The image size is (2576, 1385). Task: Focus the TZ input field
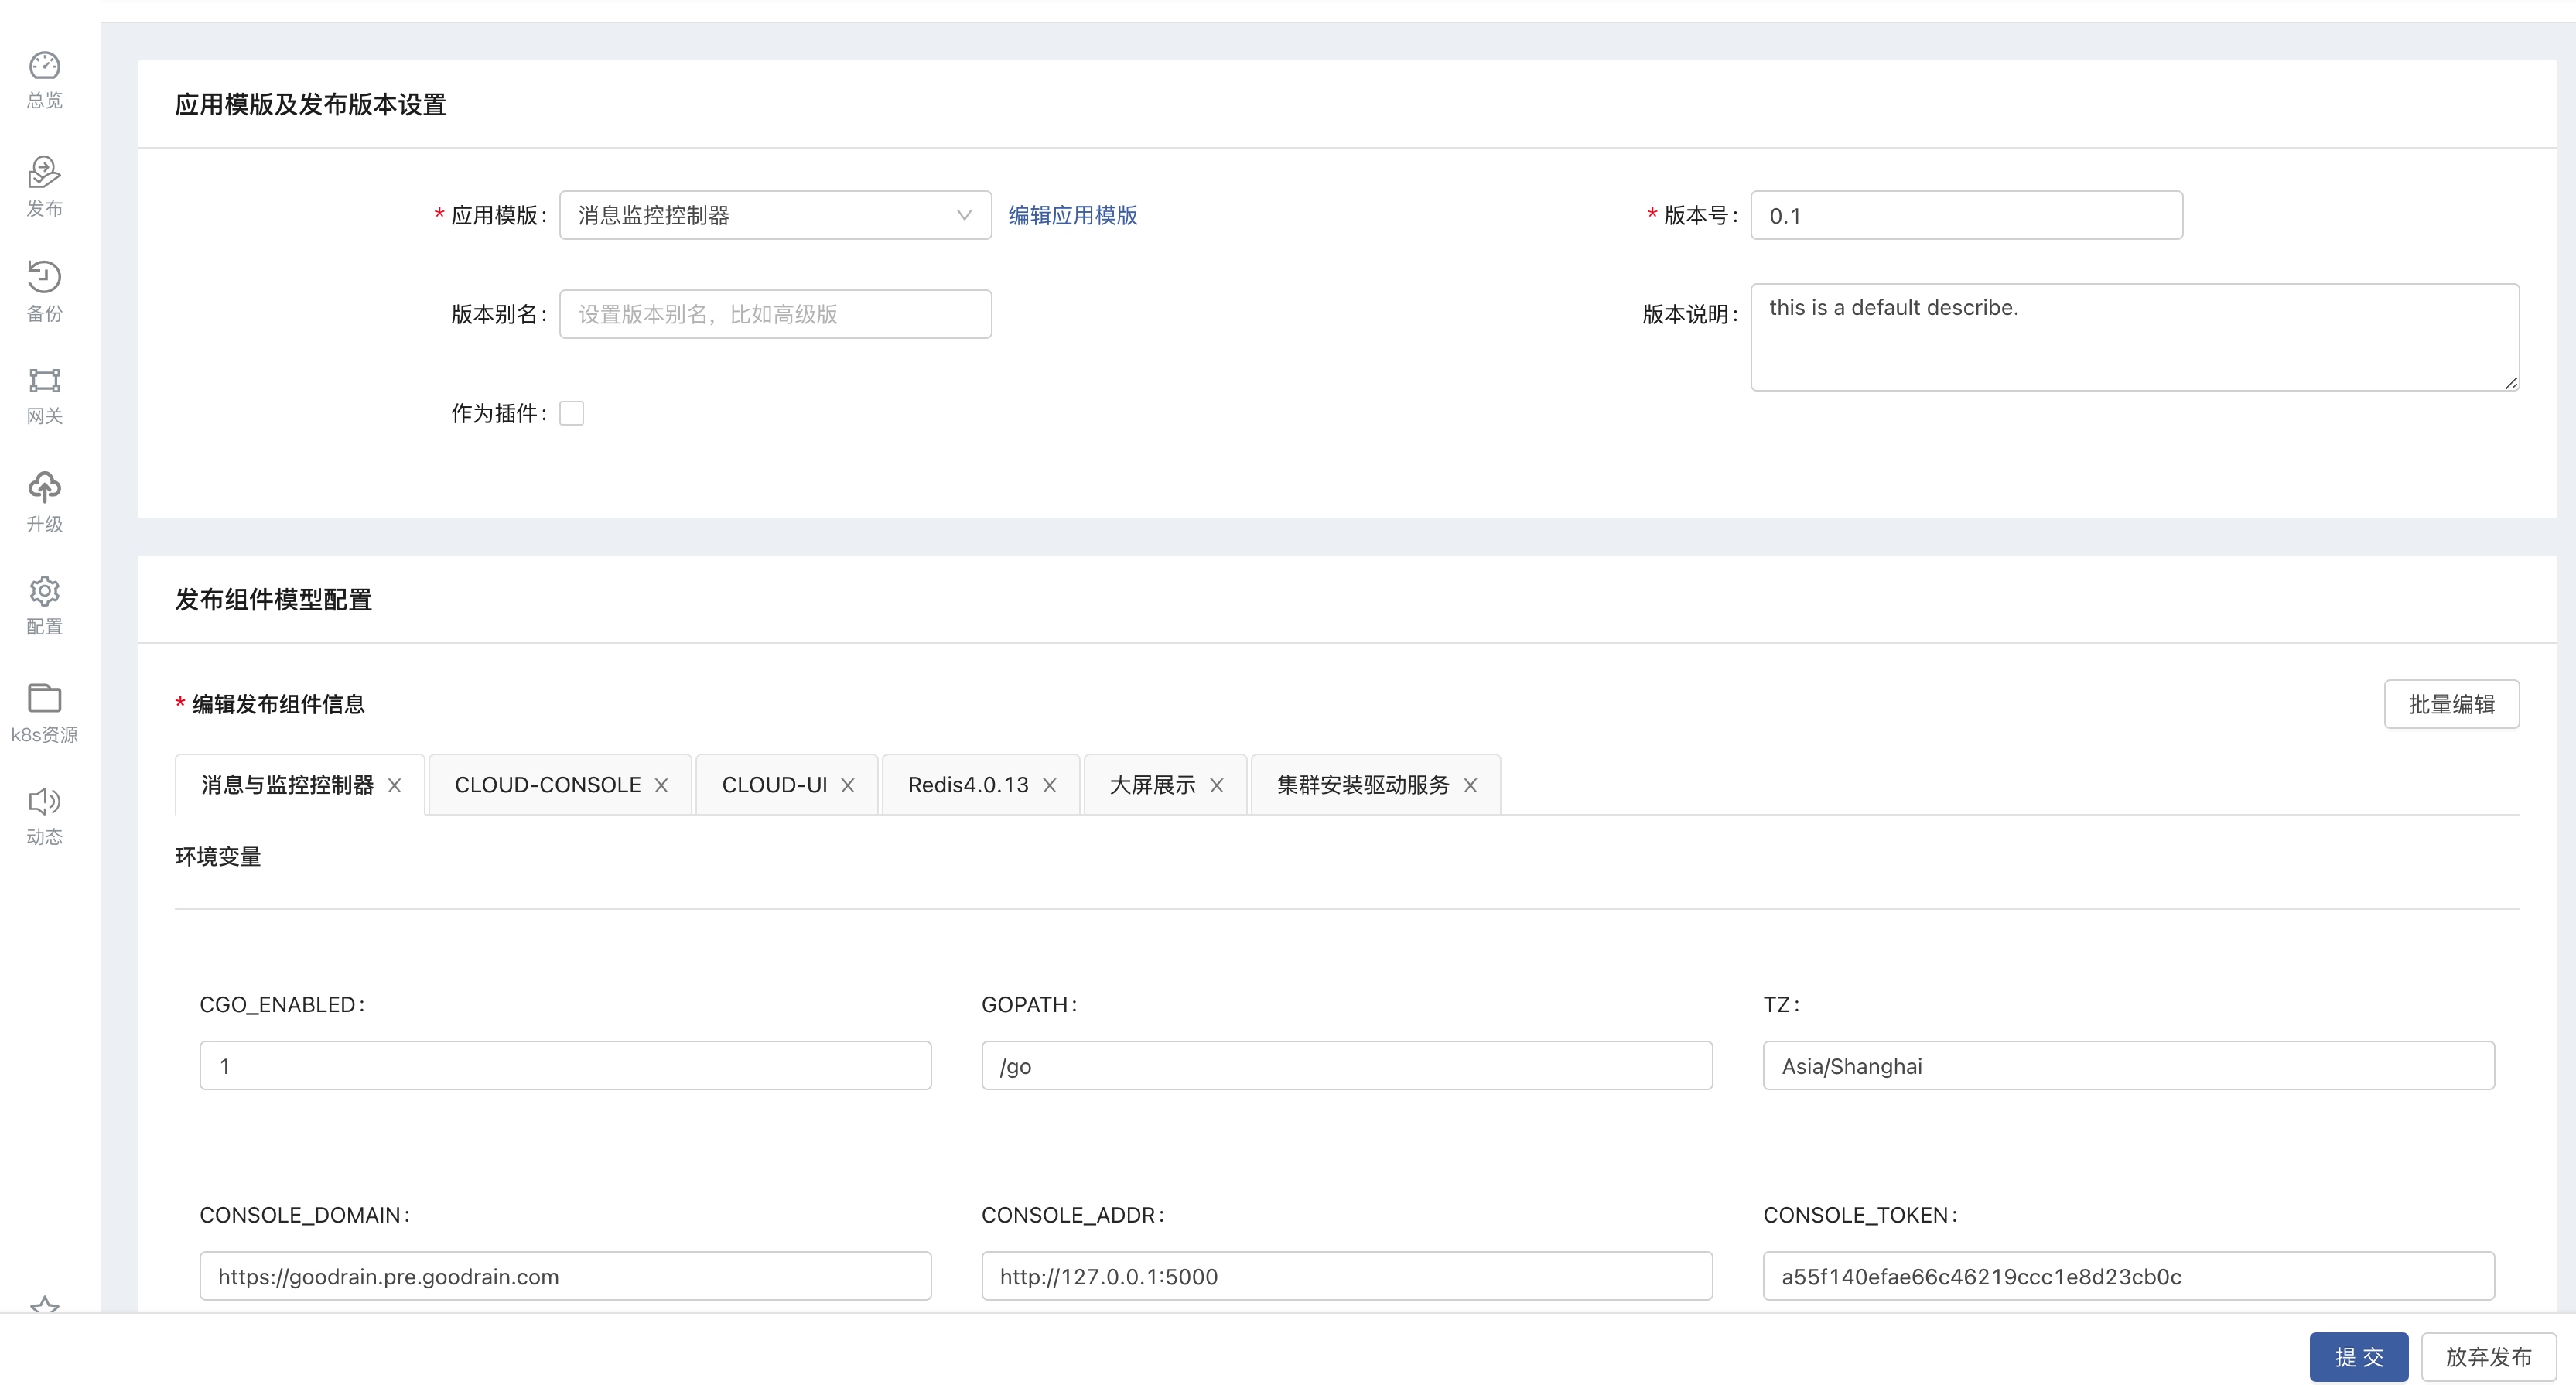tap(2128, 1066)
